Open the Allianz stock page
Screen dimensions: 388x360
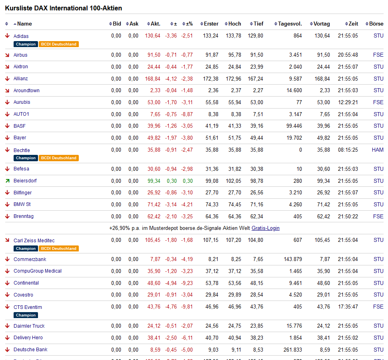[x=21, y=79]
